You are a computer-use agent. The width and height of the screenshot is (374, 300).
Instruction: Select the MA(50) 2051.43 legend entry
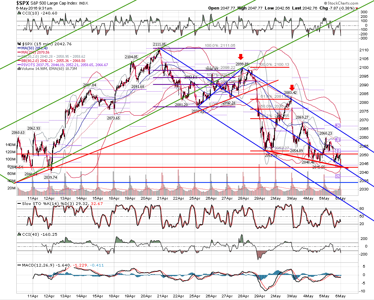[x=33, y=48]
